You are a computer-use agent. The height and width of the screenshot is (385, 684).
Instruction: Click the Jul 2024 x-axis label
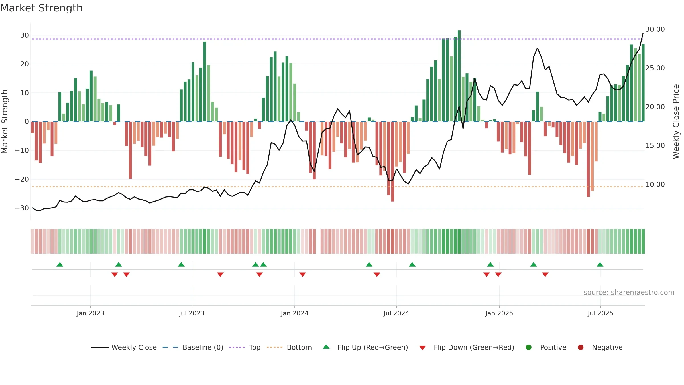(396, 313)
